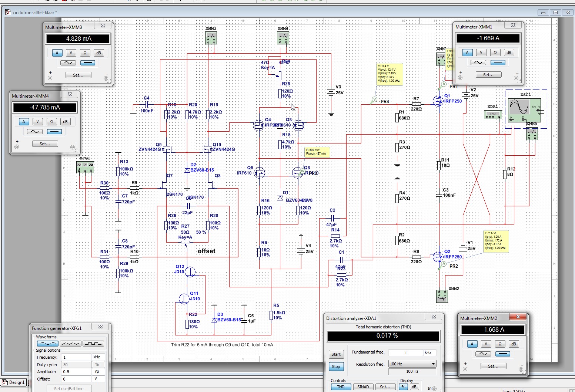Switch Multimeter-XMM4 to DC measurement mode
The image size is (575, 392).
54,132
